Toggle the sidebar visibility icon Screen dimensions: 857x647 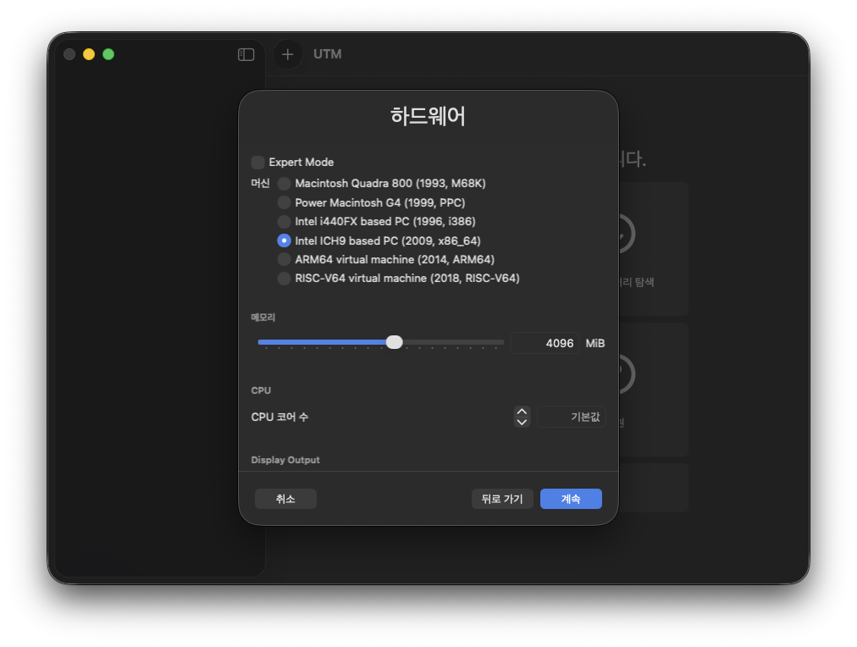click(x=246, y=54)
